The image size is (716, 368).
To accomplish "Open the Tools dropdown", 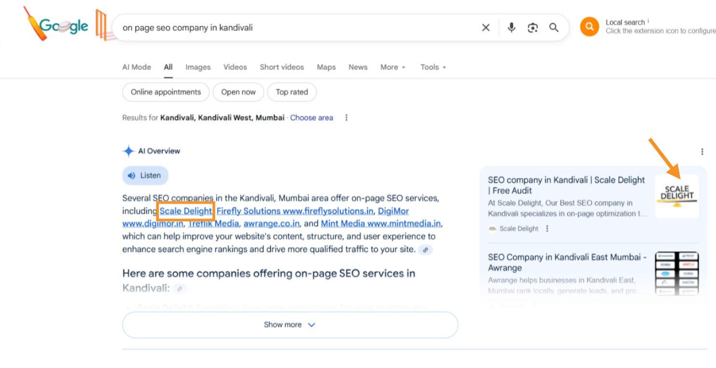I will pyautogui.click(x=433, y=67).
